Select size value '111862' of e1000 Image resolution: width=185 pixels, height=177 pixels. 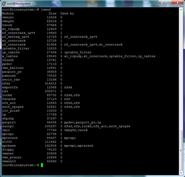click(51, 142)
